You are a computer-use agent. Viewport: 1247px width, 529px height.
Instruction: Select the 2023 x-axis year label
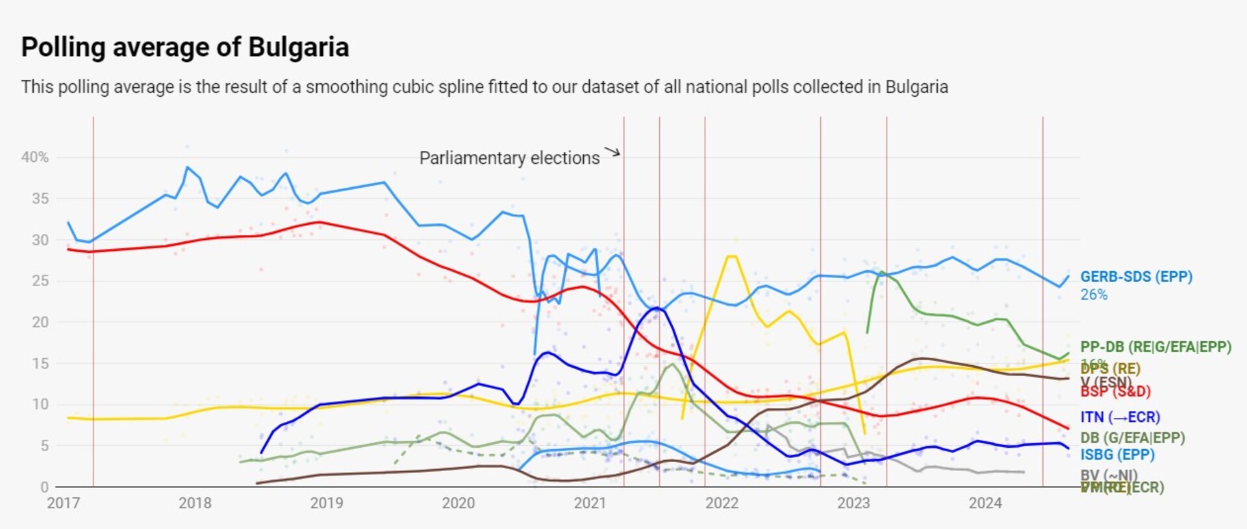[x=853, y=503]
